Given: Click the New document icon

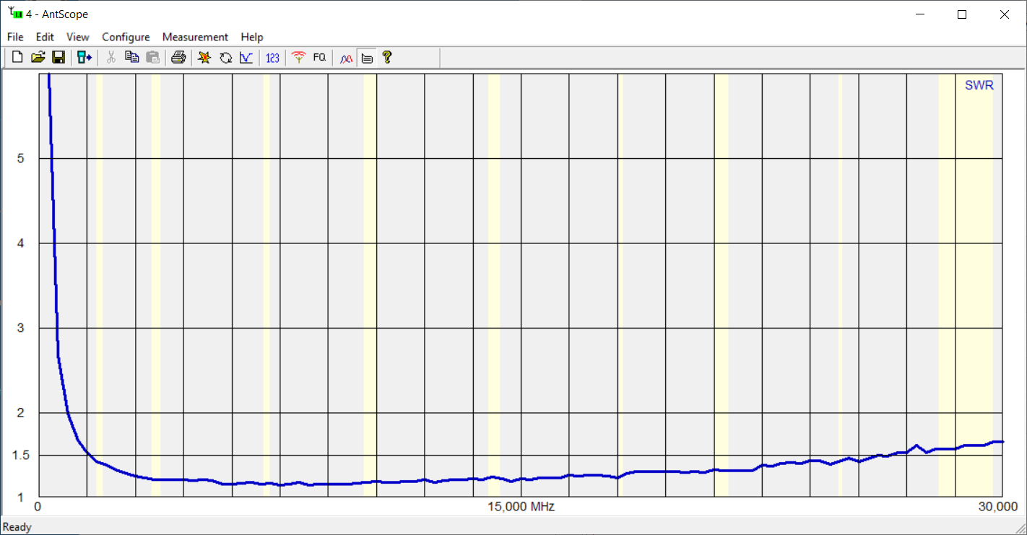Looking at the screenshot, I should click(17, 58).
